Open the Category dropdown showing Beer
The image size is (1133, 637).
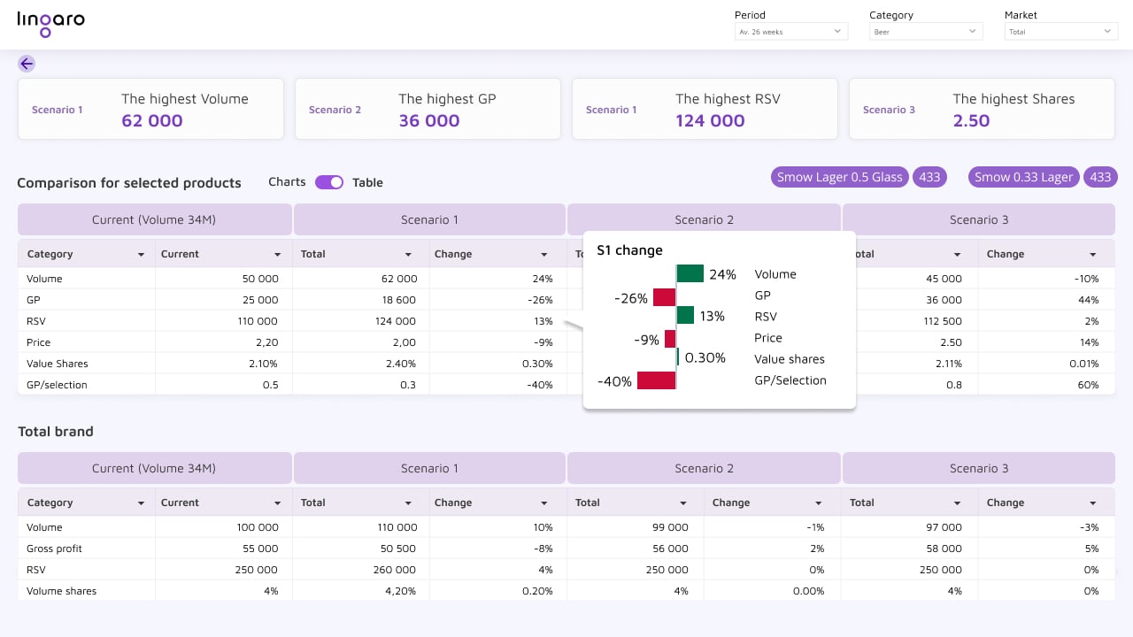[x=925, y=31]
